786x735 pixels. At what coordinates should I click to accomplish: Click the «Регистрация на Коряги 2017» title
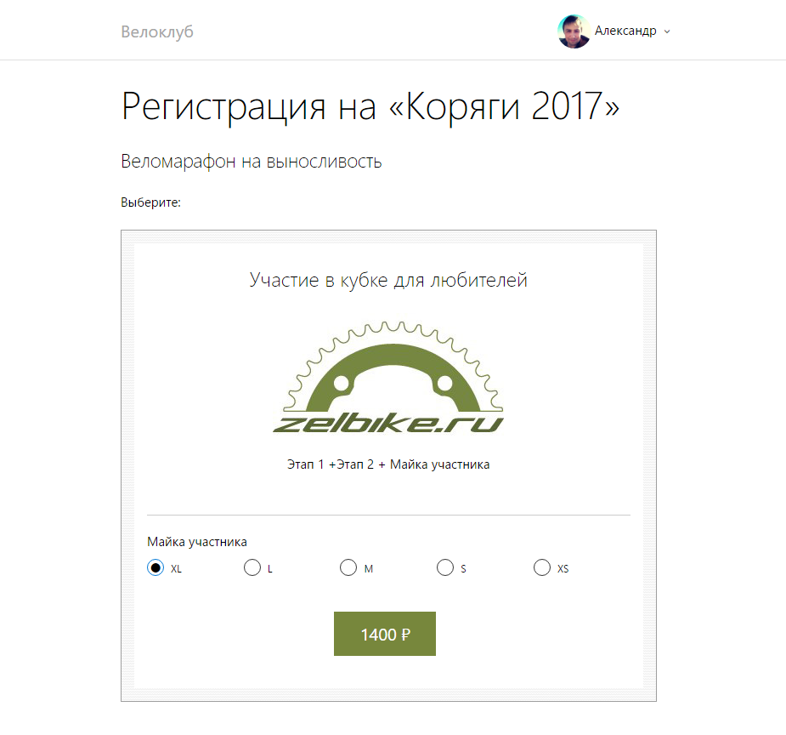(x=370, y=106)
